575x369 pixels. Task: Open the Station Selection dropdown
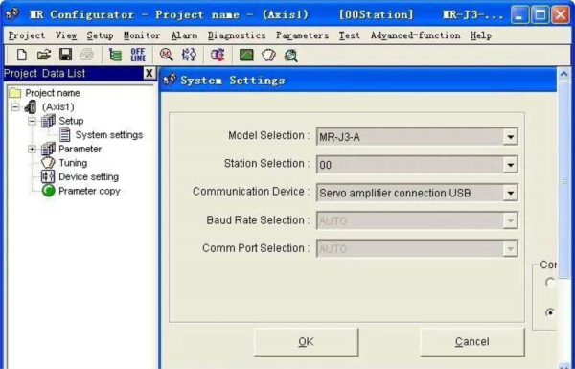pyautogui.click(x=510, y=165)
